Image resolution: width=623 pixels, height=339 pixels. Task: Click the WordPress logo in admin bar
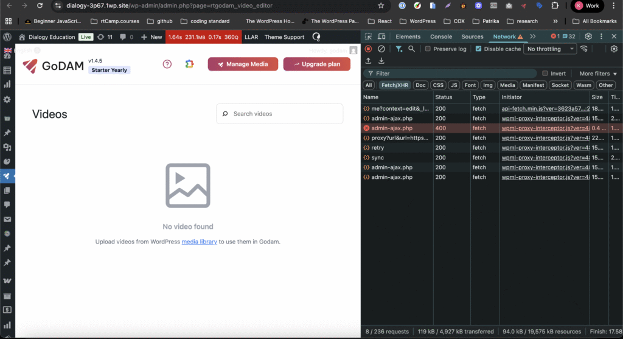pyautogui.click(x=7, y=37)
